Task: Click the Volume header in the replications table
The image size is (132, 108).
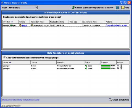Action: point(24,22)
